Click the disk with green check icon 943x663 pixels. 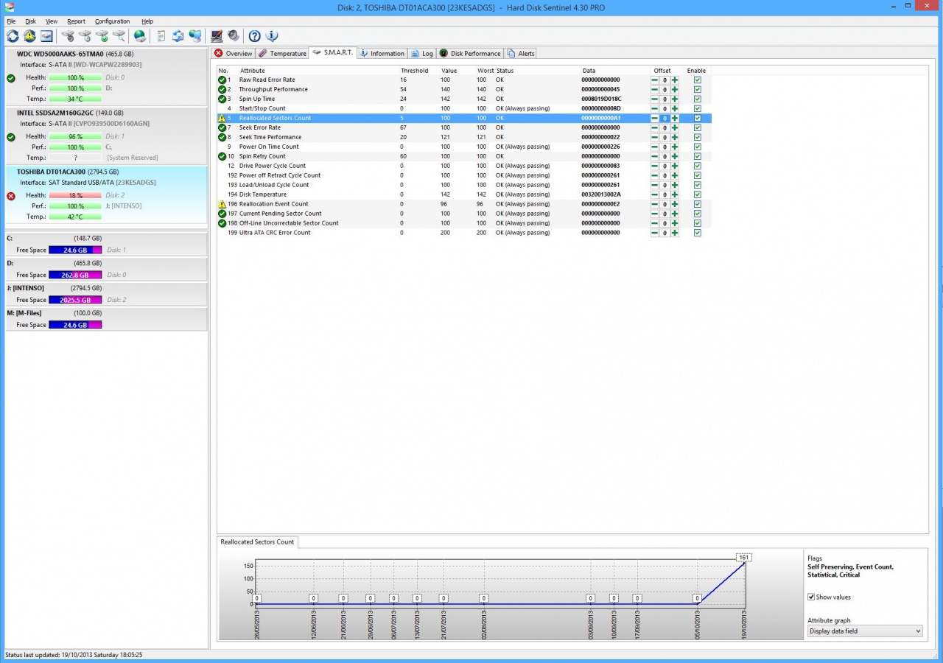[x=102, y=35]
